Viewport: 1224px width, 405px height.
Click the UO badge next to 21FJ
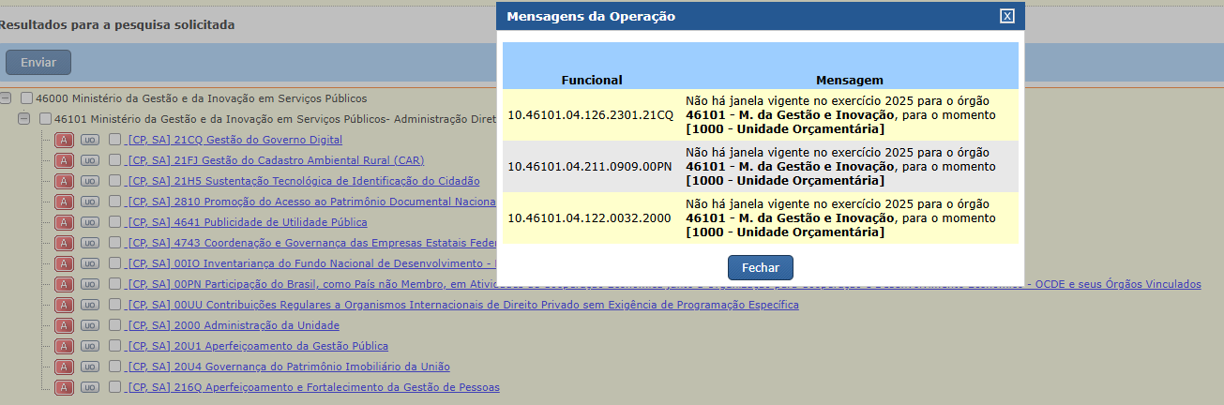pos(89,160)
